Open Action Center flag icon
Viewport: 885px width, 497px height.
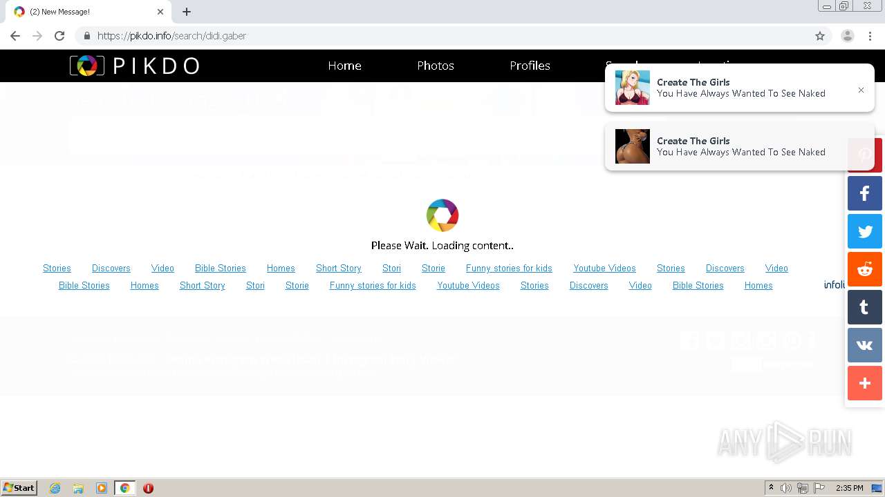819,488
